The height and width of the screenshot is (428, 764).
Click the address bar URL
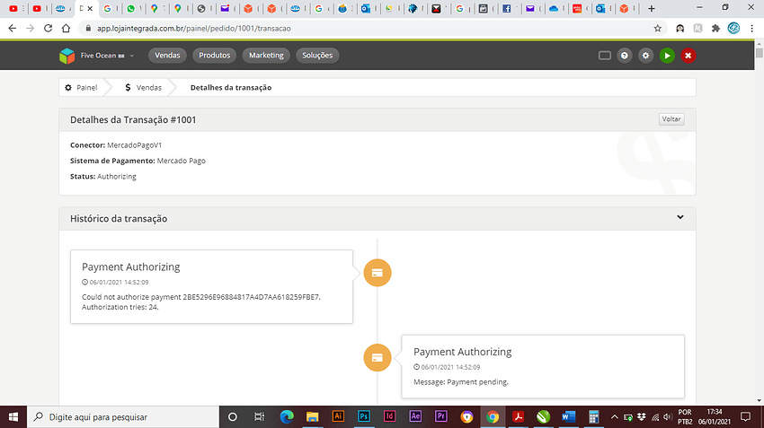194,28
